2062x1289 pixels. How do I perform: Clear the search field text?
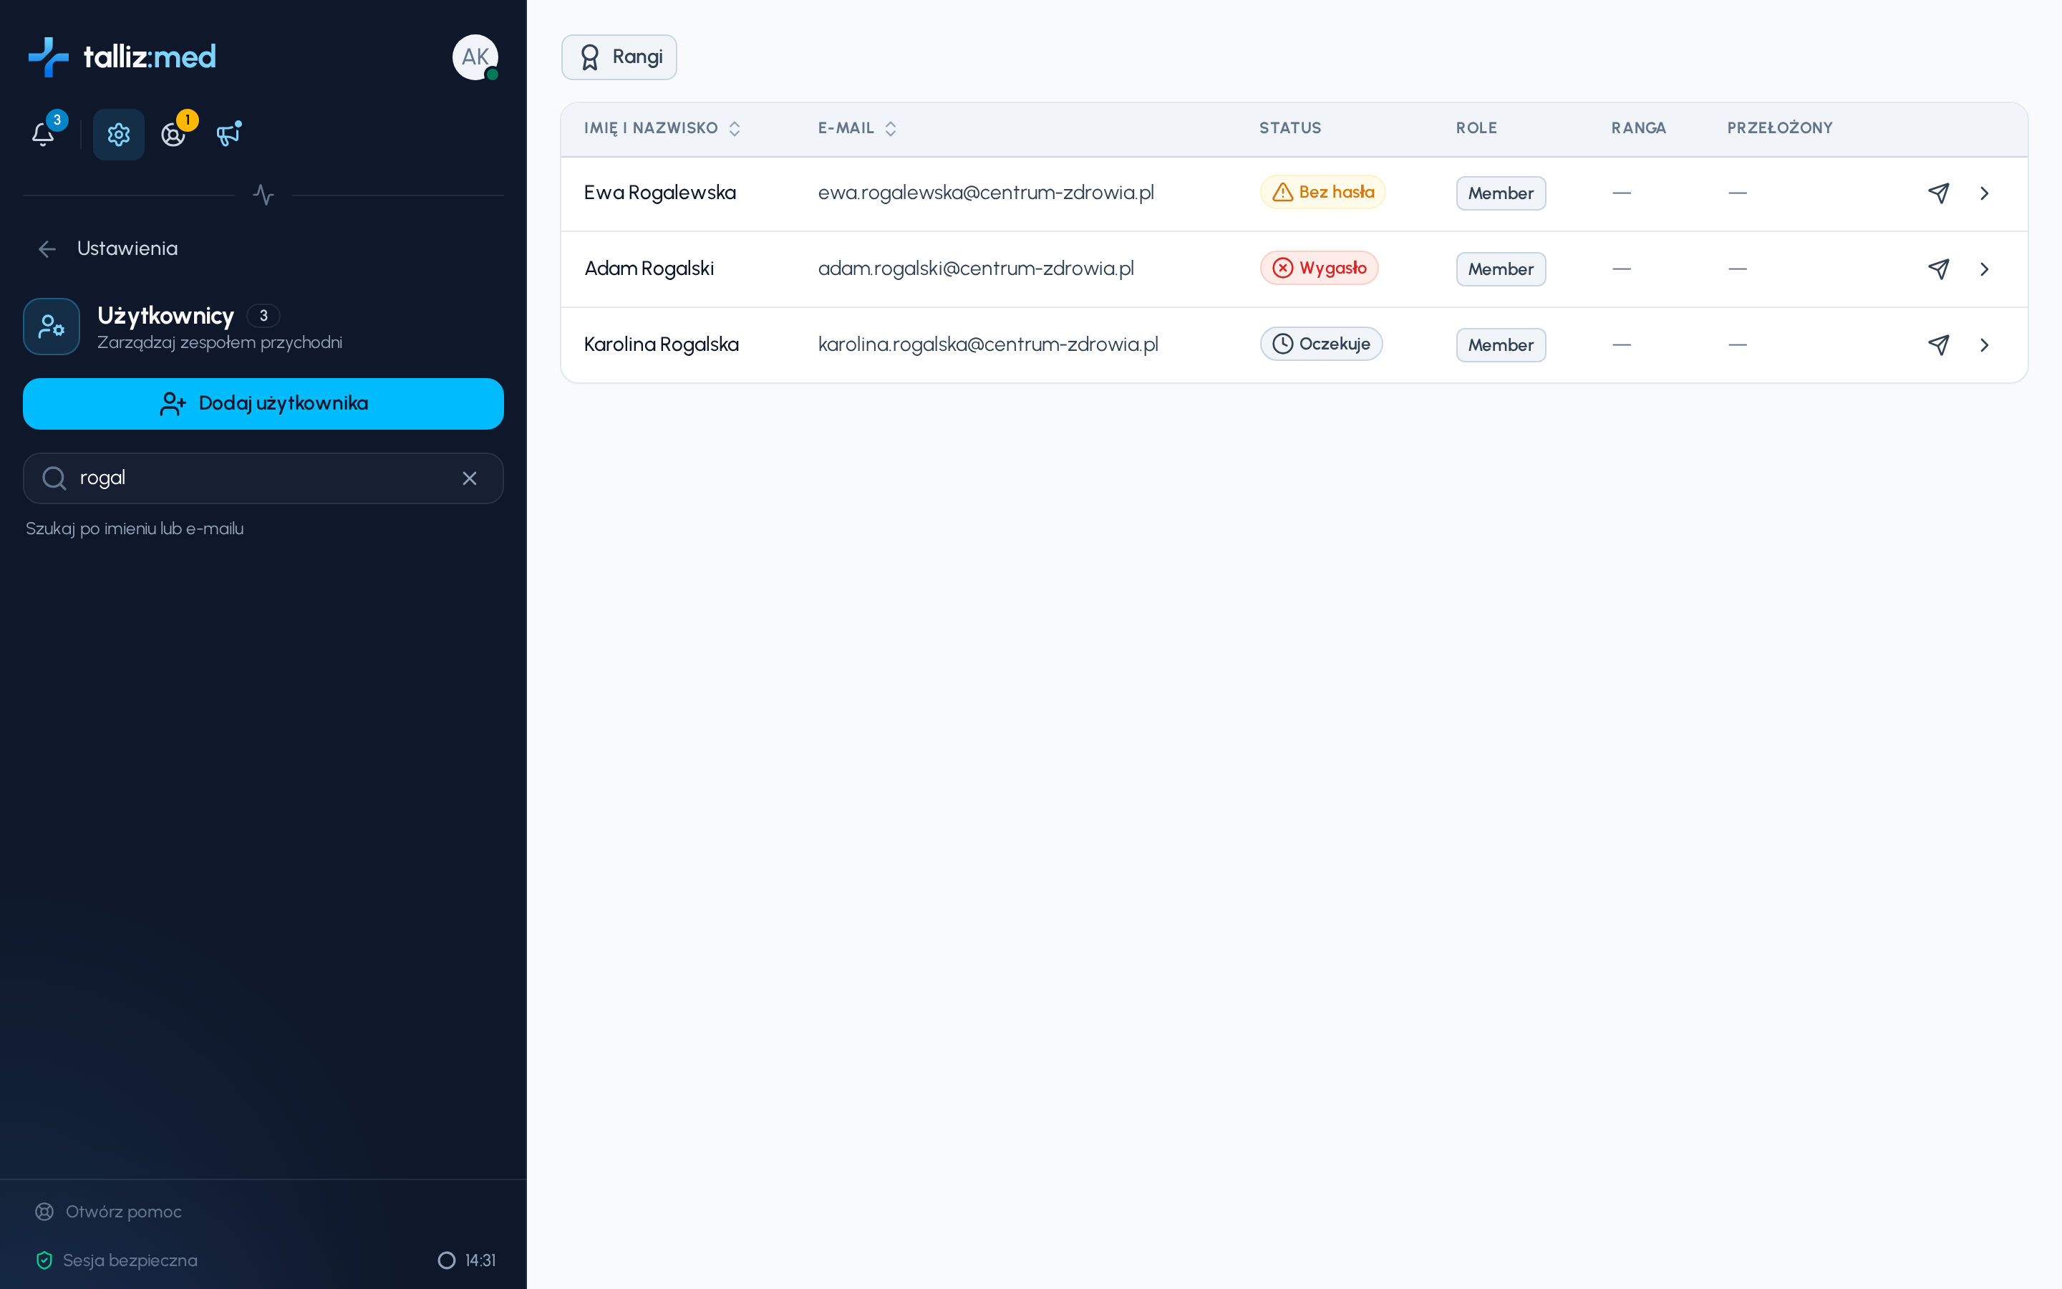(x=470, y=478)
